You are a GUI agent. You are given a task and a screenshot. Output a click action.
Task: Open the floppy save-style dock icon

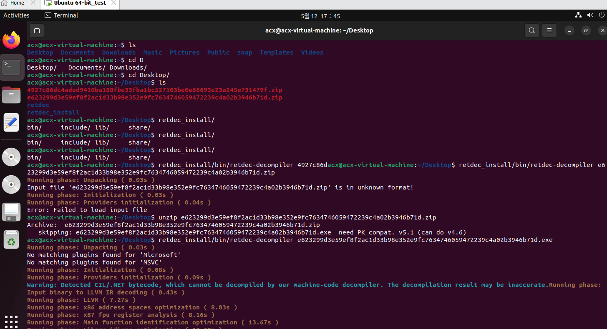[x=11, y=212]
